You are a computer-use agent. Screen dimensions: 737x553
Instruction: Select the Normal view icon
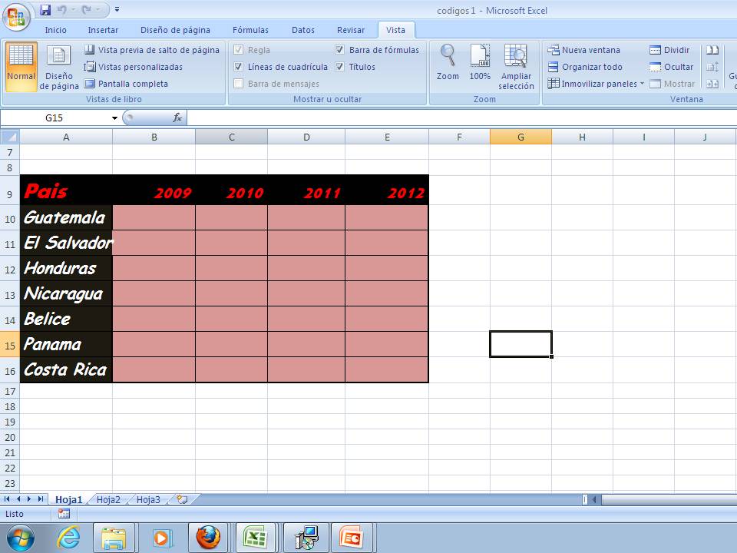(x=21, y=67)
